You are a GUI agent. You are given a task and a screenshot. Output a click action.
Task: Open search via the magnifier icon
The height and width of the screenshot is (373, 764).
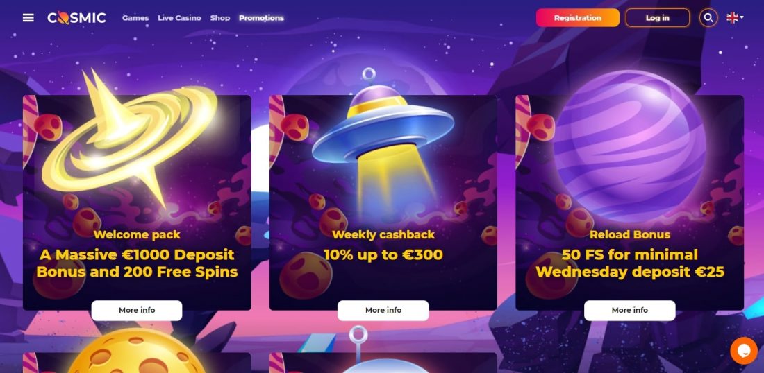click(x=708, y=18)
